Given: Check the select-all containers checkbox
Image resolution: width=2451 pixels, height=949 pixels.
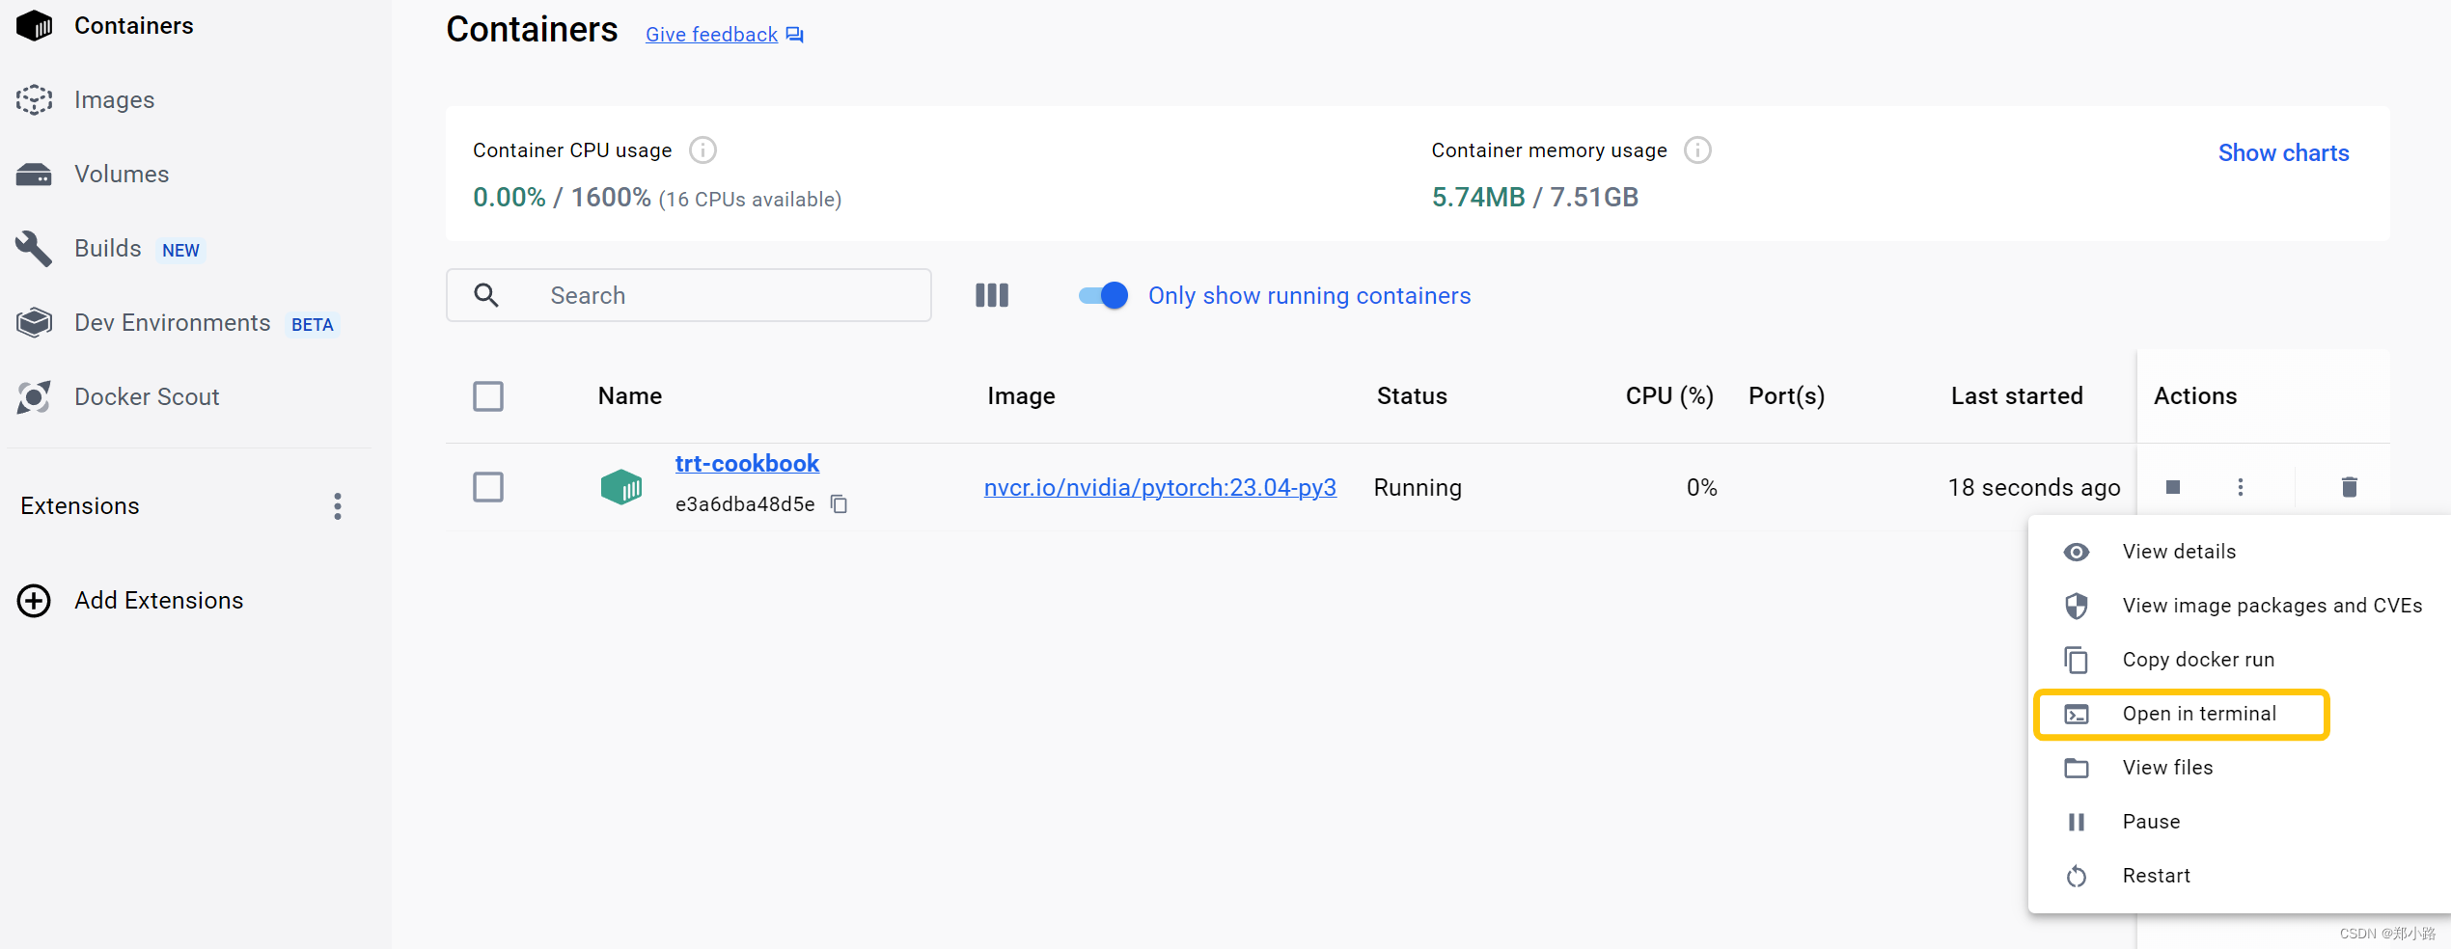Looking at the screenshot, I should (x=488, y=396).
